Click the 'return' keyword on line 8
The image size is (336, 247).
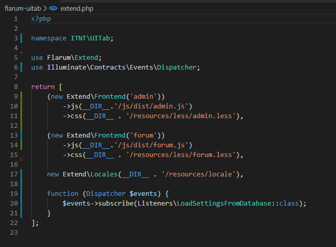[x=43, y=87]
